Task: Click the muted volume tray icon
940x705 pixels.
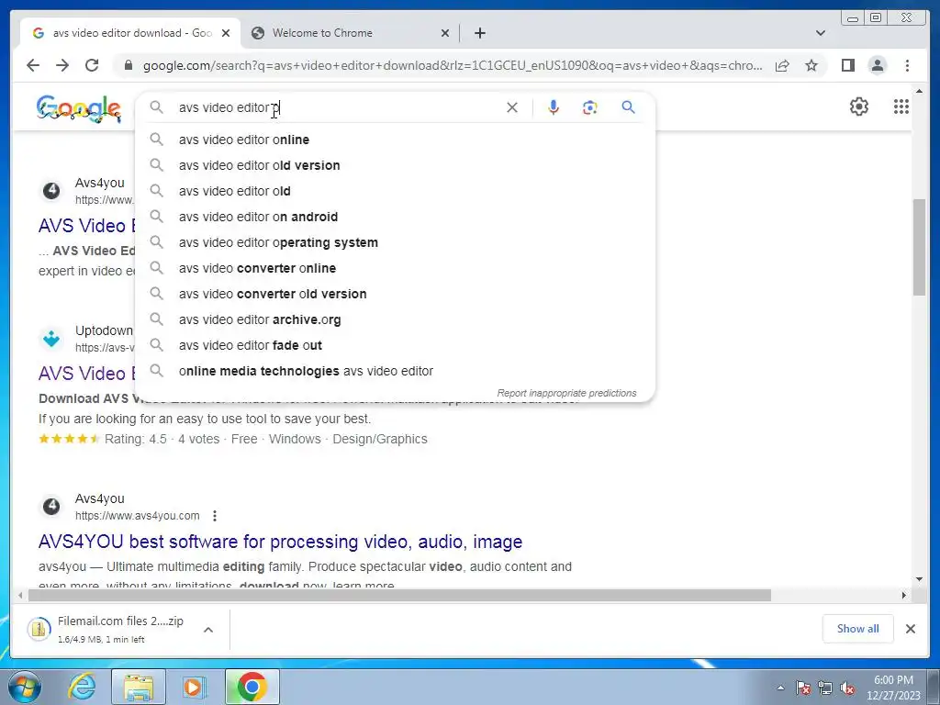Action: point(847,688)
